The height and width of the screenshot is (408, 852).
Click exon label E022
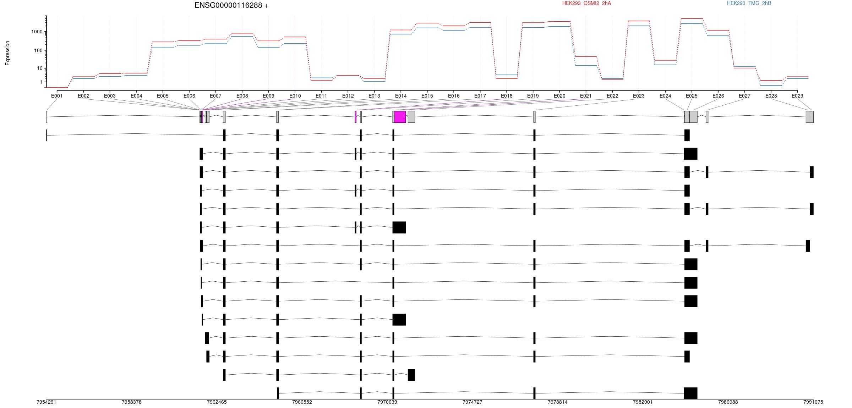click(612, 96)
